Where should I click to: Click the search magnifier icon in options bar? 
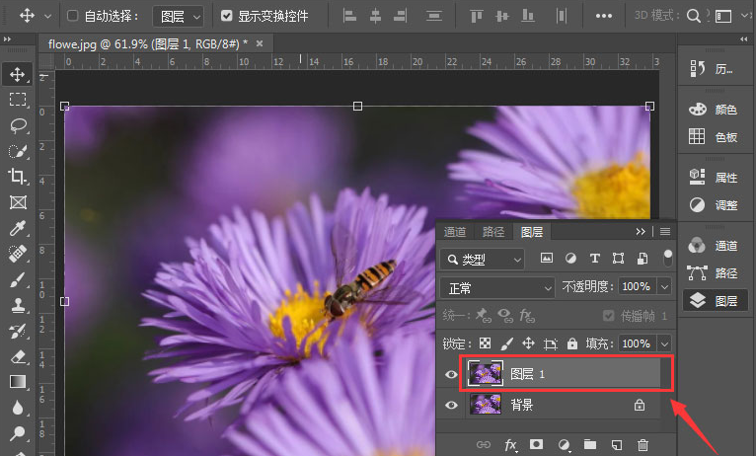click(x=693, y=16)
